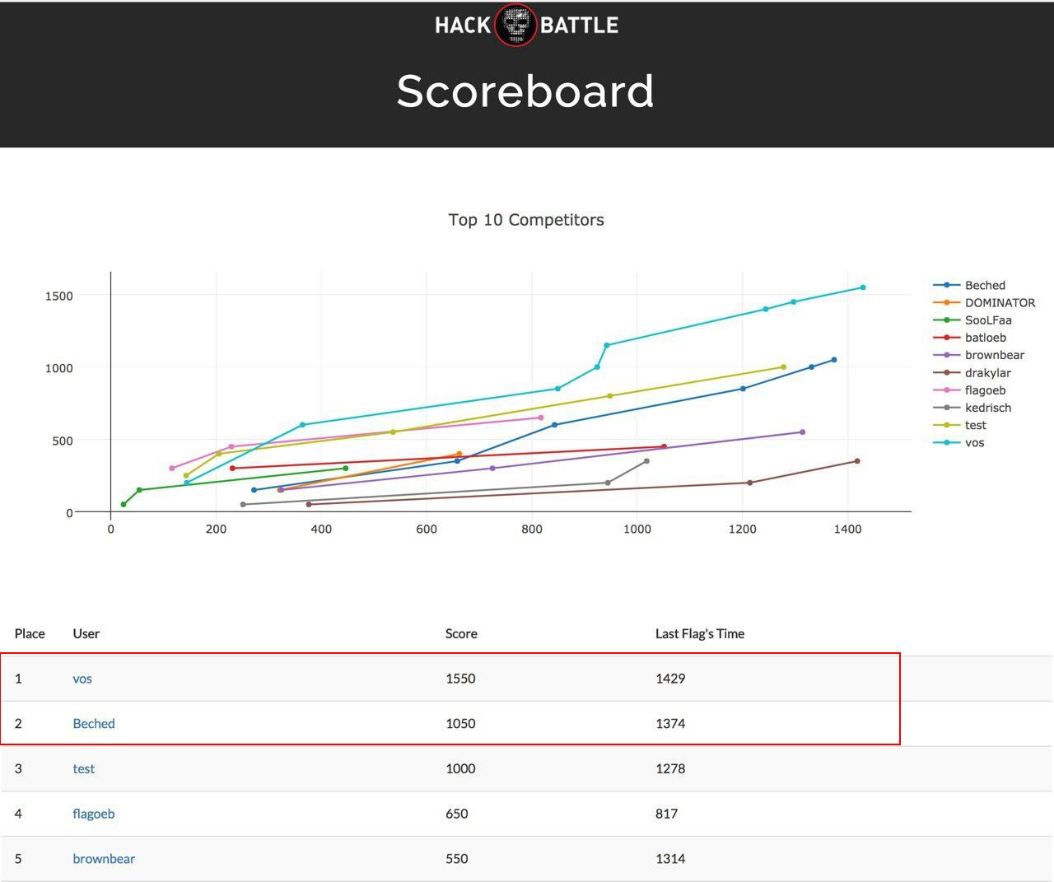Click the User column header
This screenshot has height=882, width=1054.
pos(86,633)
